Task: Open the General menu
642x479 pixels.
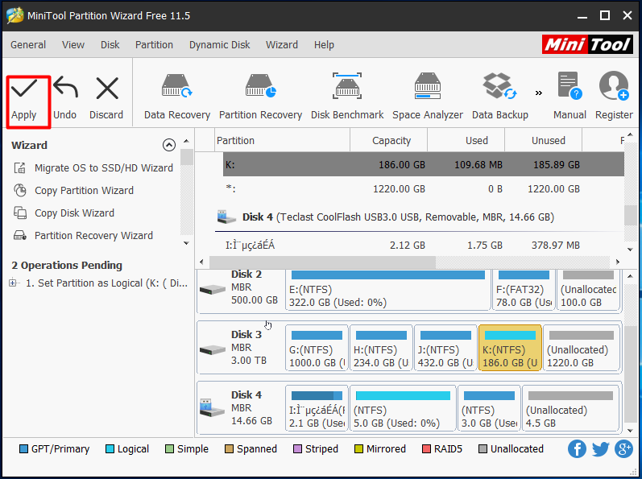Action: [x=28, y=44]
